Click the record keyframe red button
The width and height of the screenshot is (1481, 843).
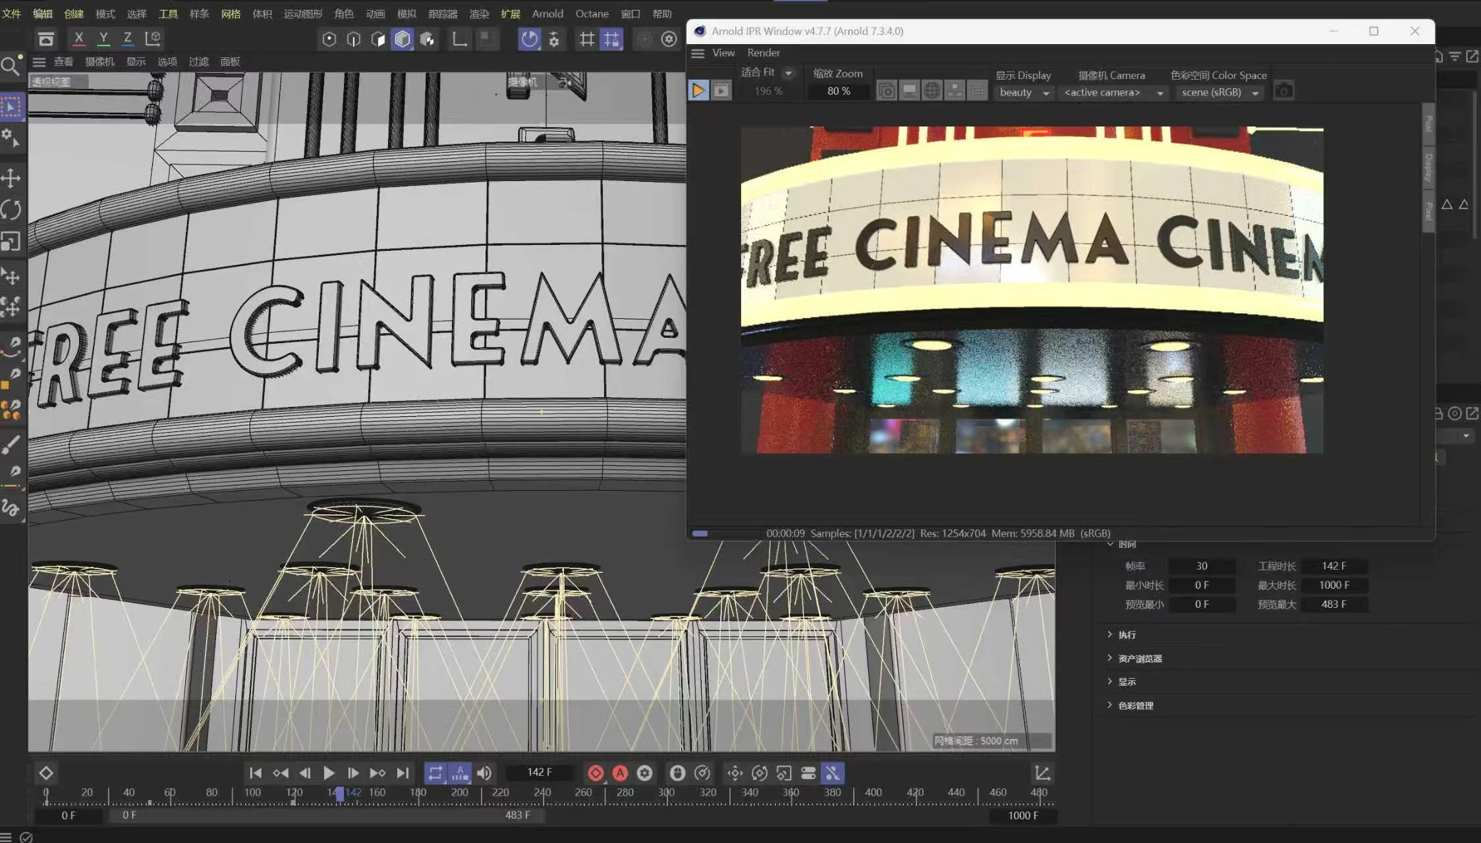tap(596, 773)
